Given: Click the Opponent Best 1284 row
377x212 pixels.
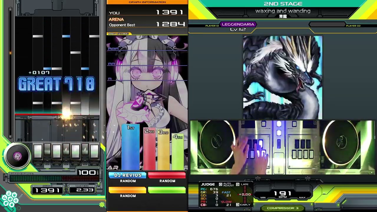Looking at the screenshot, I should (147, 25).
